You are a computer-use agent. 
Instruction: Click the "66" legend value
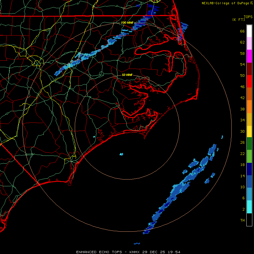[x=242, y=31]
